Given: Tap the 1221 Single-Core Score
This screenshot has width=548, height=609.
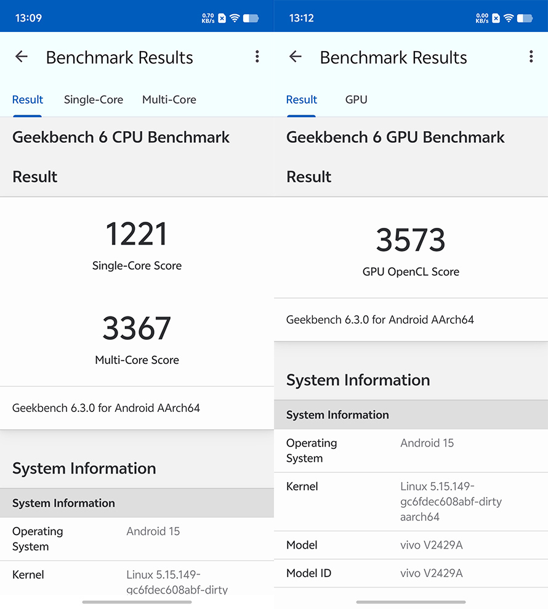Looking at the screenshot, I should tap(137, 235).
